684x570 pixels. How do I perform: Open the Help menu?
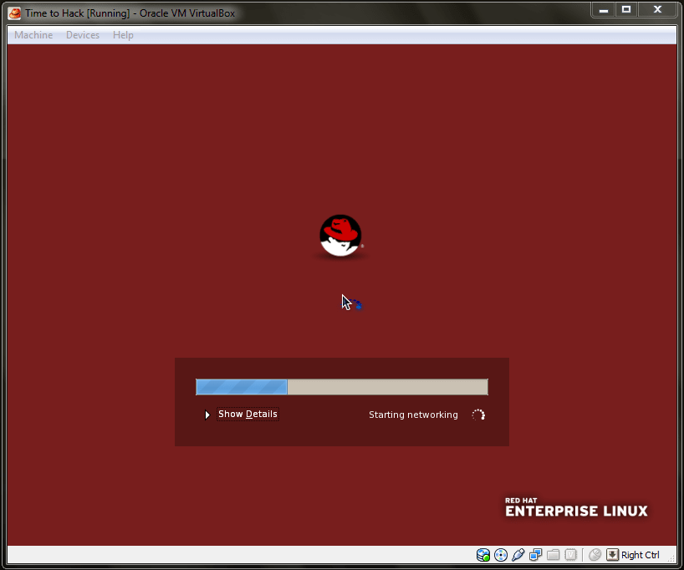click(123, 35)
